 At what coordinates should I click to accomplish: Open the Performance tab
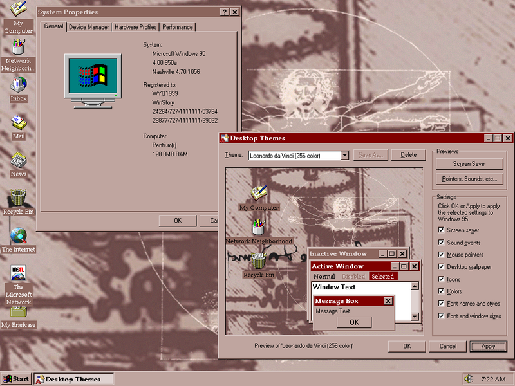tap(177, 27)
